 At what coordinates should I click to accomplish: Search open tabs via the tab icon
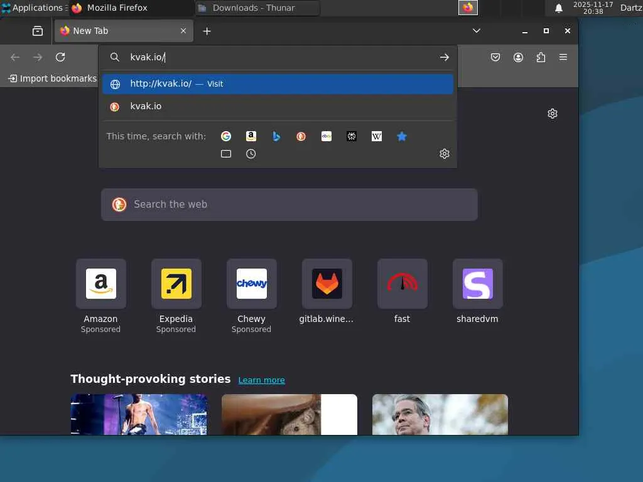click(226, 154)
